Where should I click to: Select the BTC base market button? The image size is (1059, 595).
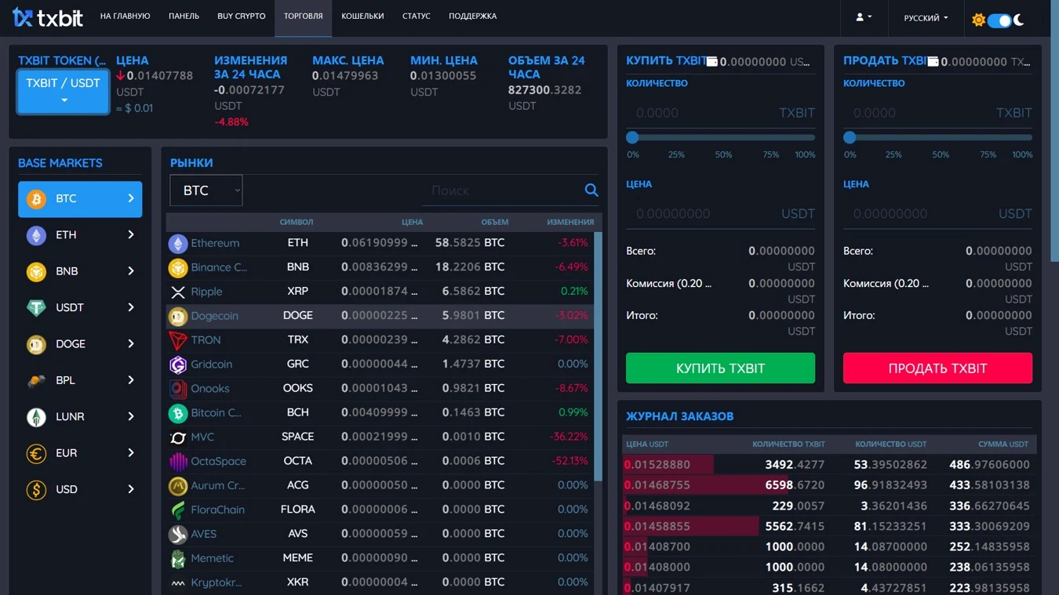(80, 199)
